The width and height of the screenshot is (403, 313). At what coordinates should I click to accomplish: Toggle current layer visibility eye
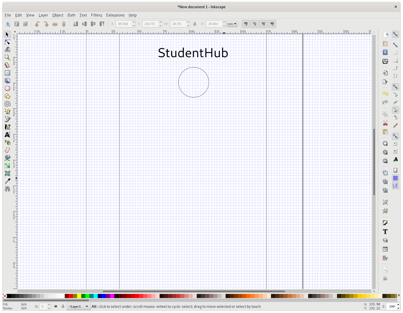[56, 306]
